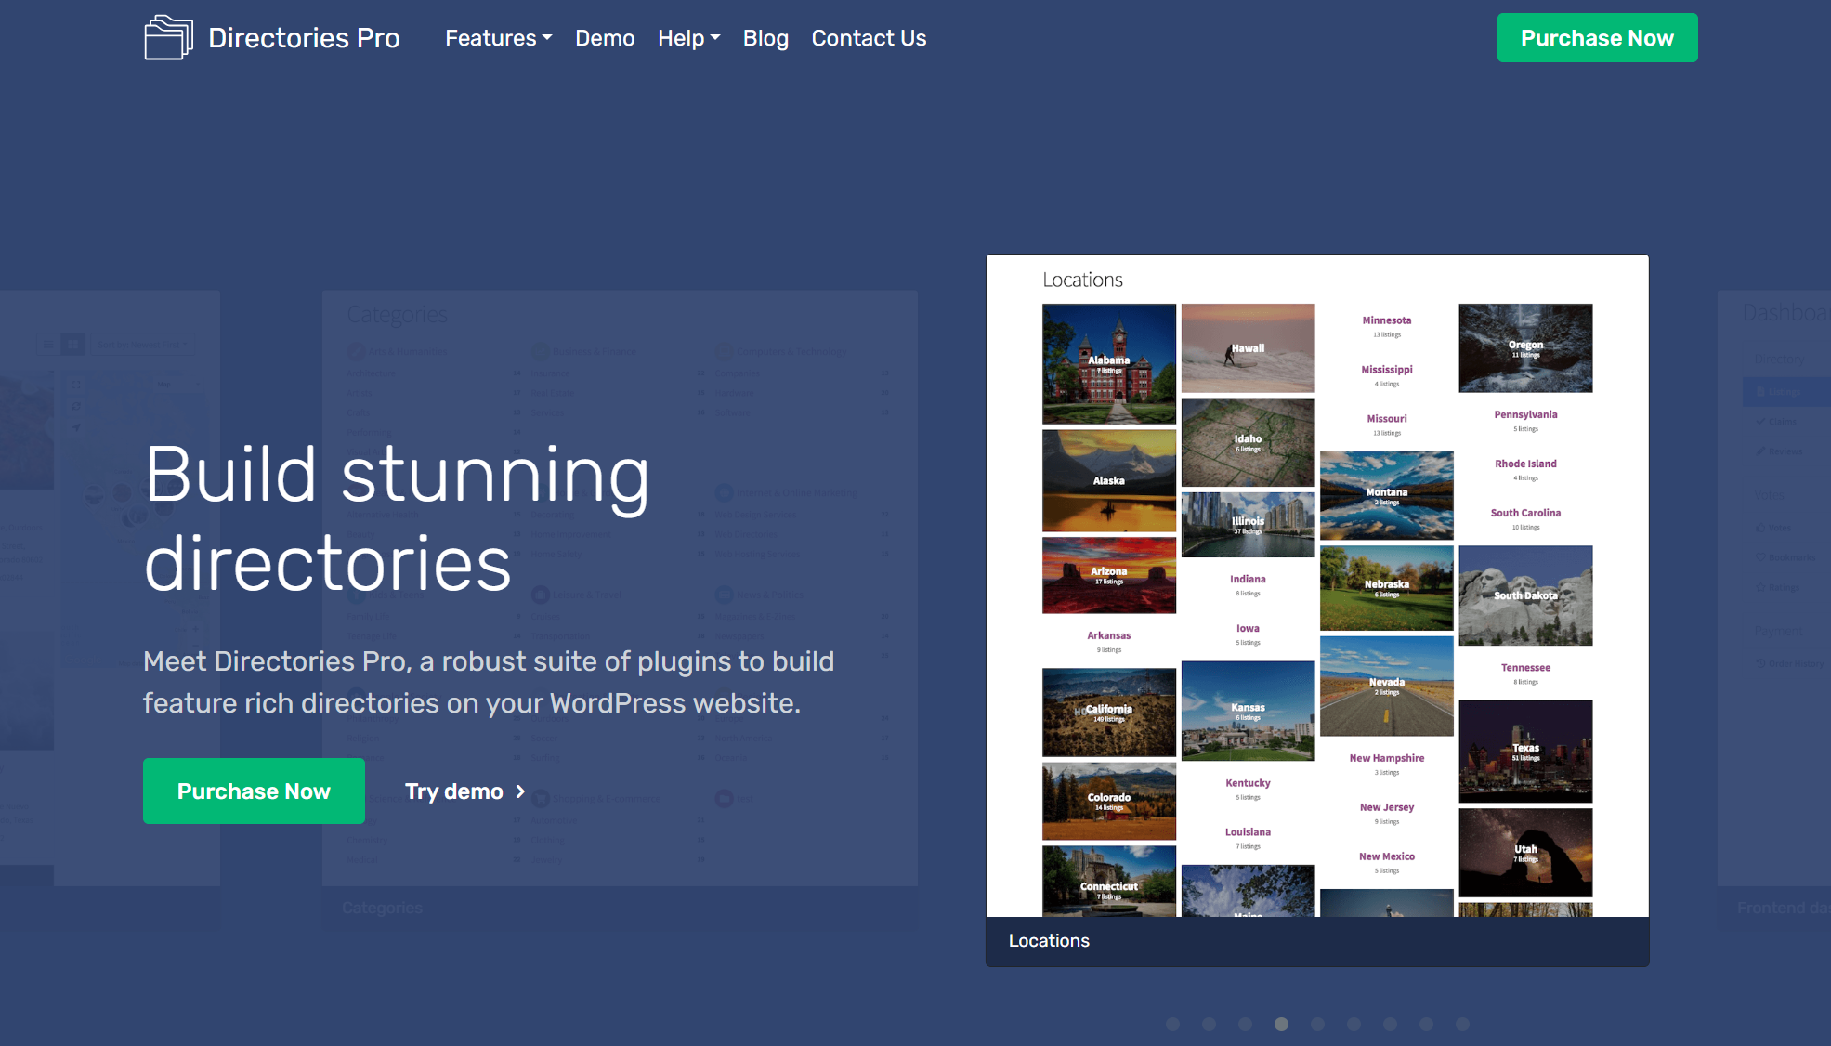
Task: Click the Kentucky location name
Action: click(x=1248, y=783)
